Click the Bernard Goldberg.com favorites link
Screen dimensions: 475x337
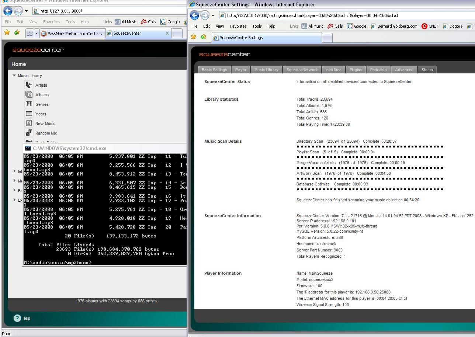point(394,26)
